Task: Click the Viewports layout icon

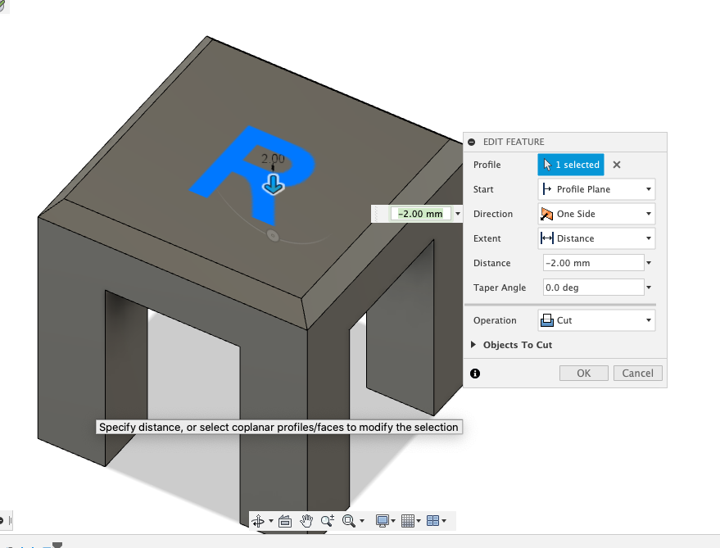Action: click(433, 521)
